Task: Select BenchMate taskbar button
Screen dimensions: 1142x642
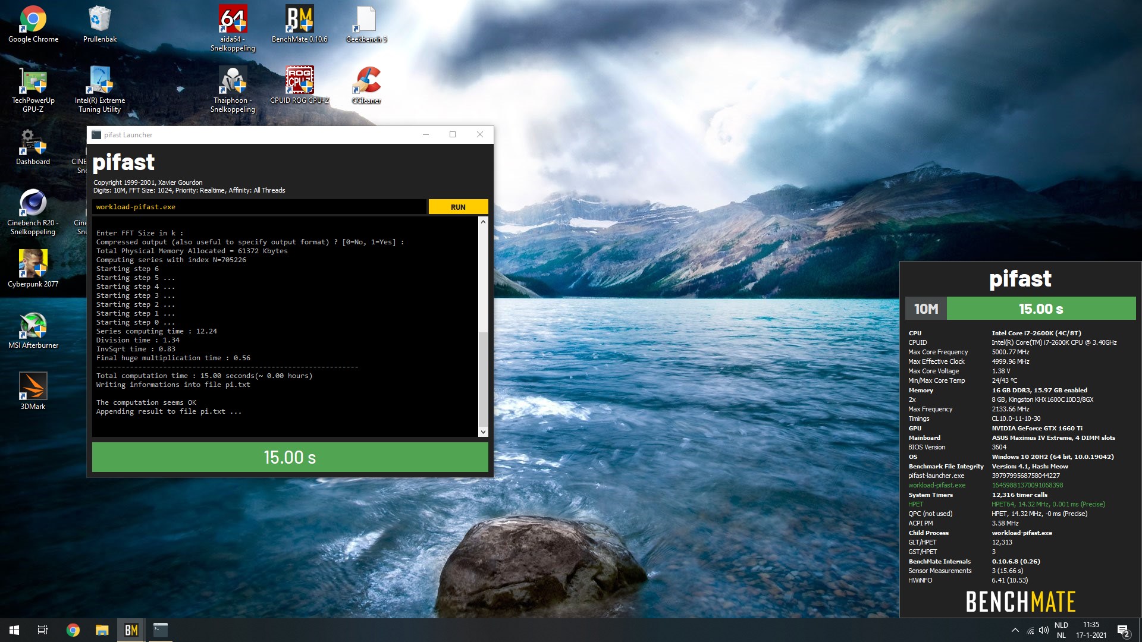Action: (131, 630)
